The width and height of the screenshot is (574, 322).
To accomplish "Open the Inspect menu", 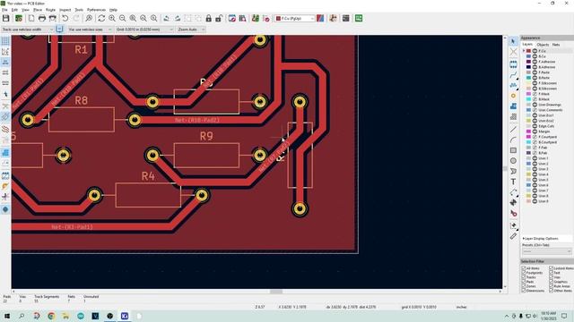I will 65,10.
